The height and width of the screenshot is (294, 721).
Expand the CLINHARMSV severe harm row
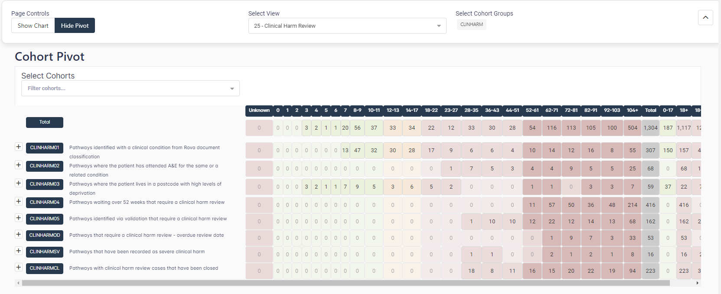click(19, 251)
